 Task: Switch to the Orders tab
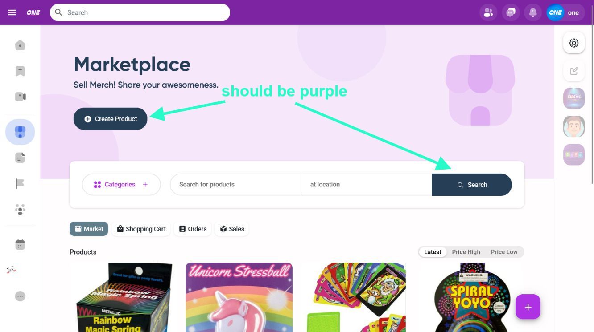(x=193, y=229)
